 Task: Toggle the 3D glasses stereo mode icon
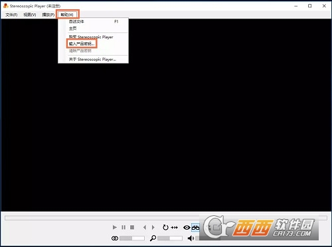coord(195,227)
